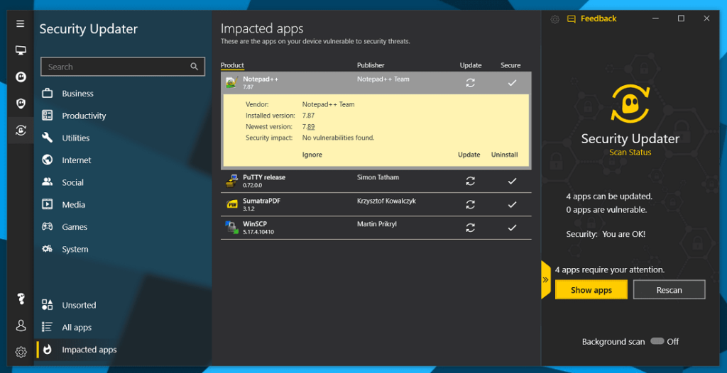Click PuTTY secure checkmark
Viewport: 727px width, 373px height.
click(x=512, y=181)
